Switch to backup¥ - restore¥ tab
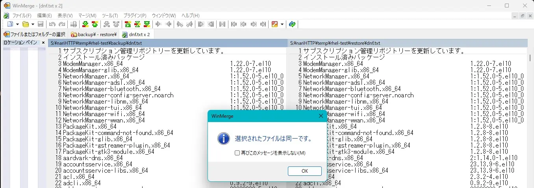534x188 pixels. pyautogui.click(x=94, y=34)
